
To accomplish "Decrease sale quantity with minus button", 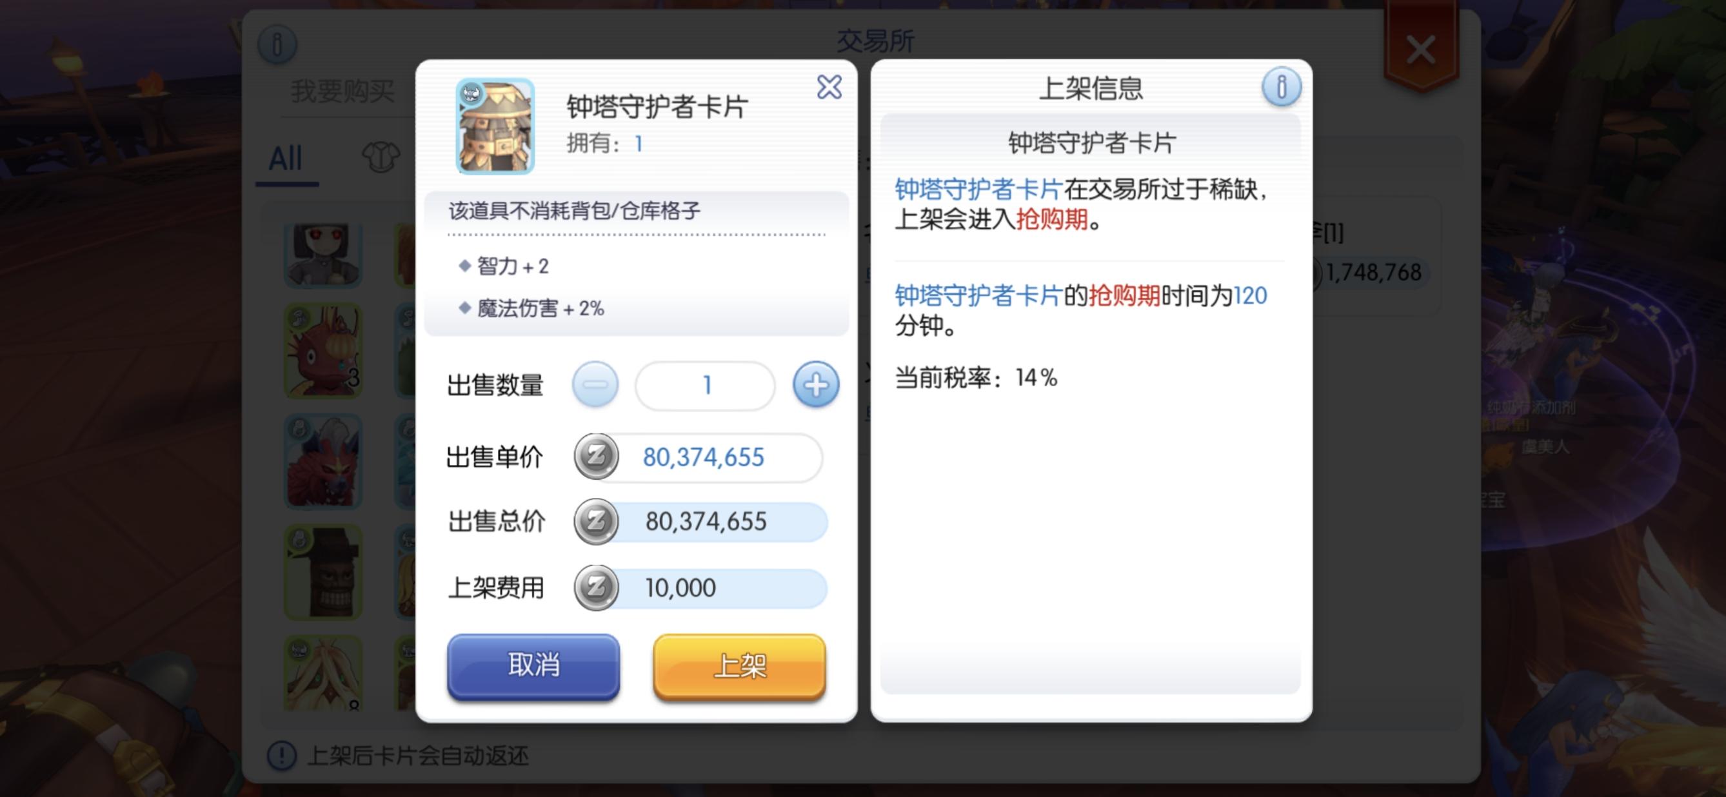I will tap(595, 385).
